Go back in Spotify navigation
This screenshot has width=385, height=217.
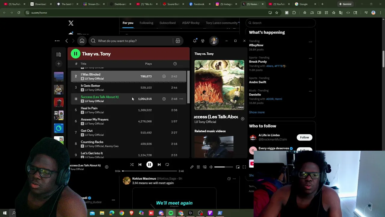pos(66,41)
